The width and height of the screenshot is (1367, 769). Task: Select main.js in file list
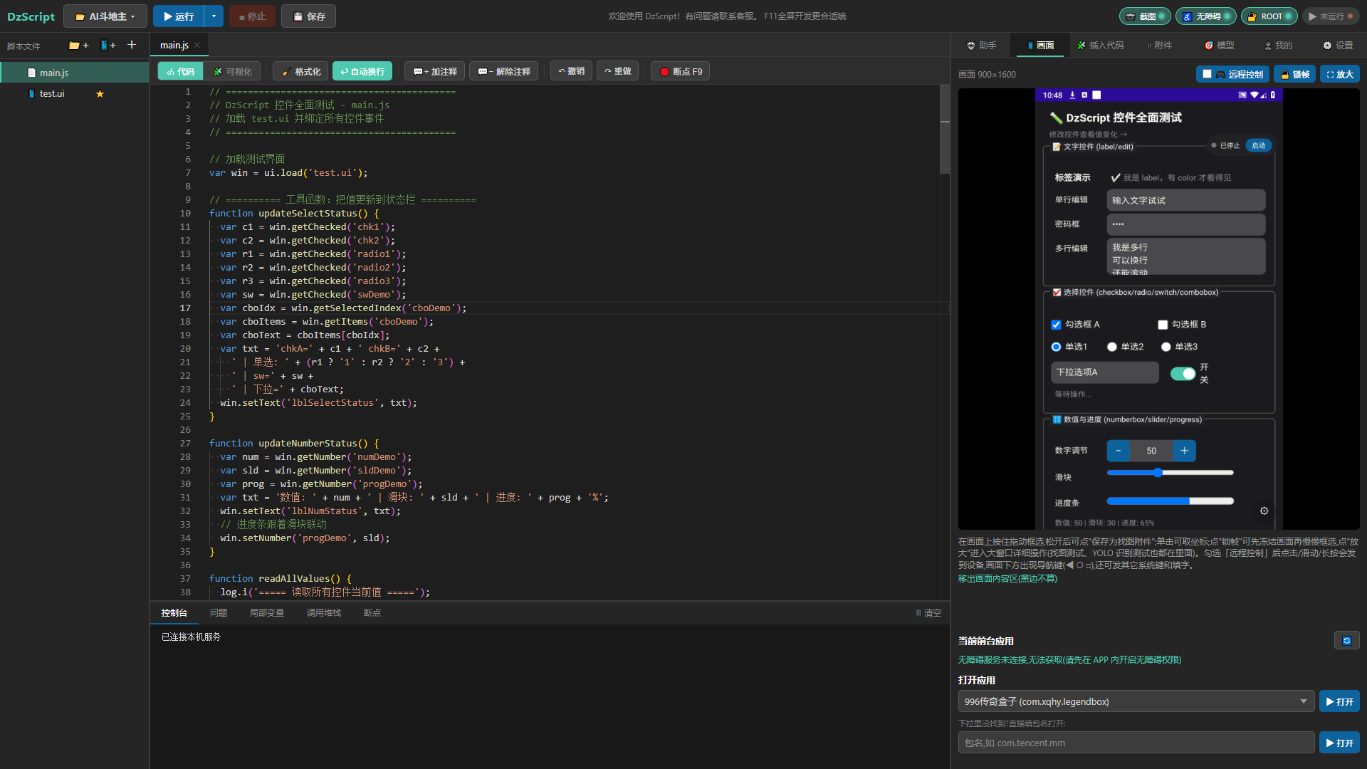pos(75,73)
